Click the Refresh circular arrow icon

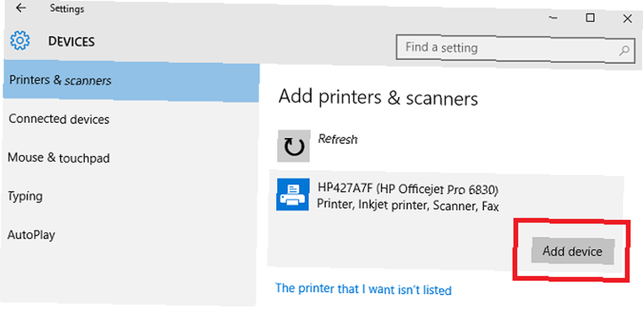tap(294, 146)
